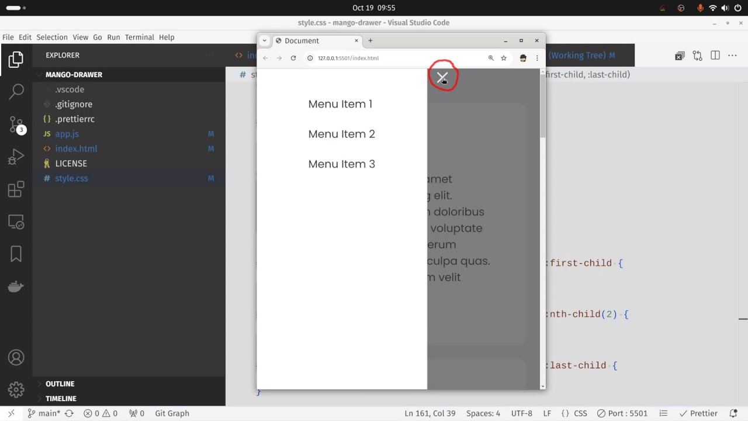The image size is (748, 421).
Task: Open the Edit menu
Action: coord(25,37)
